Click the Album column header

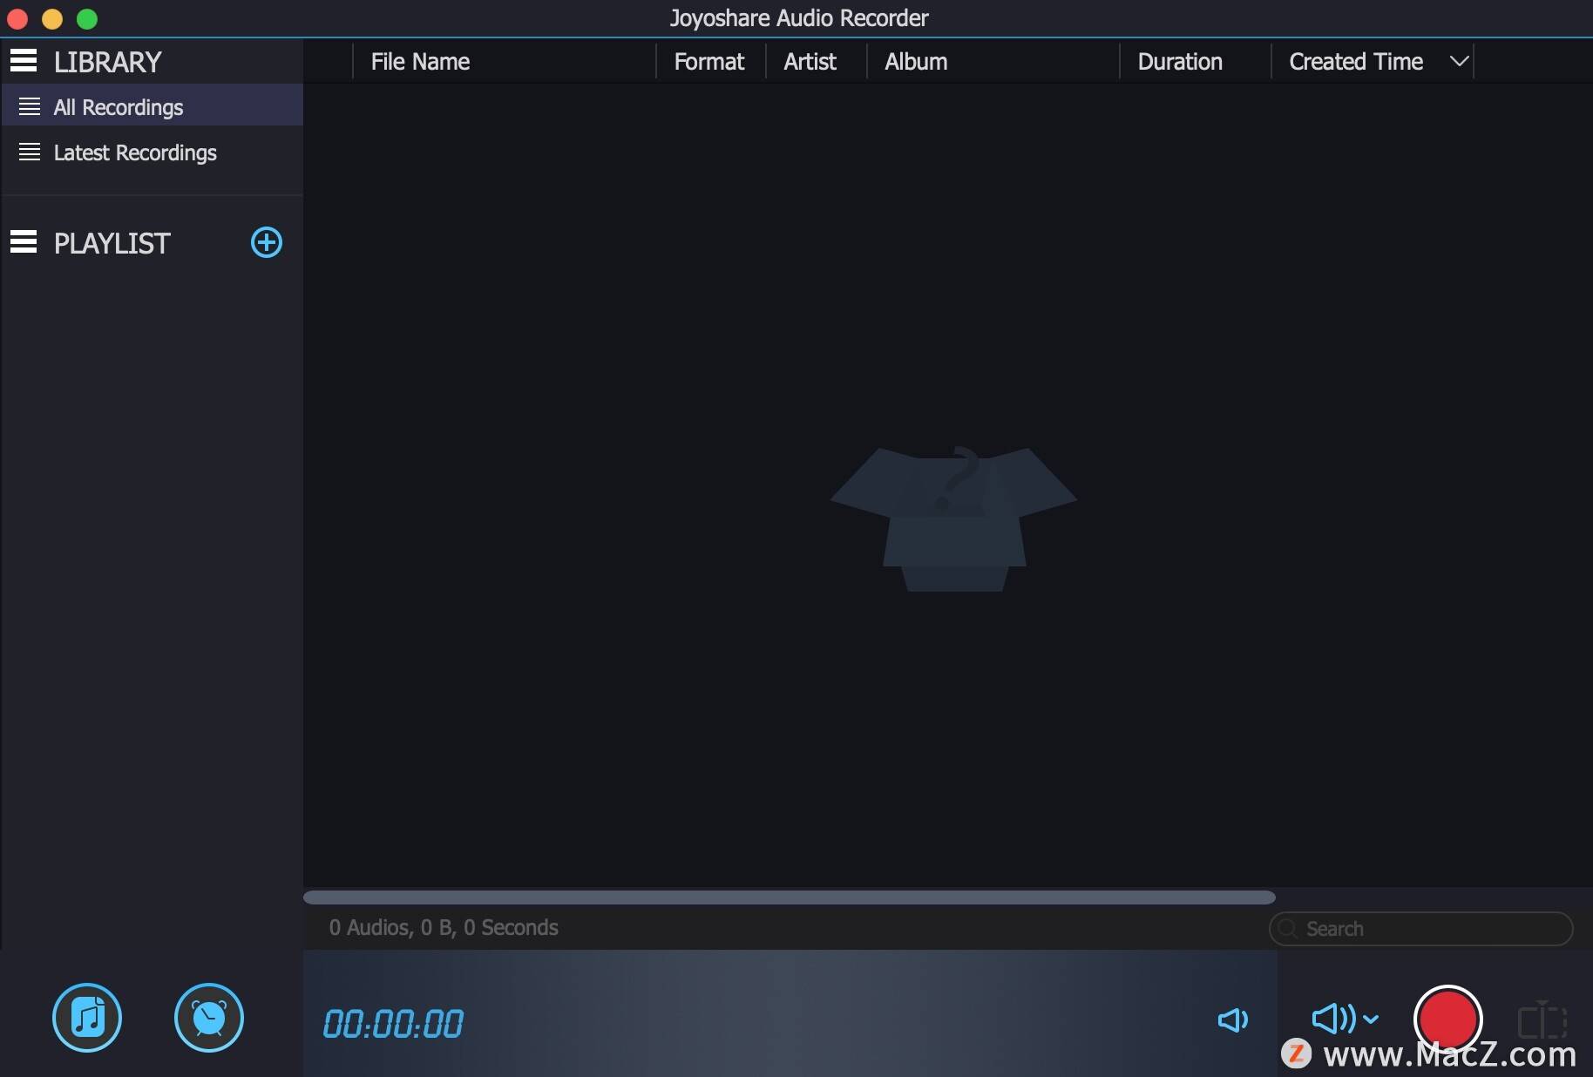916,61
